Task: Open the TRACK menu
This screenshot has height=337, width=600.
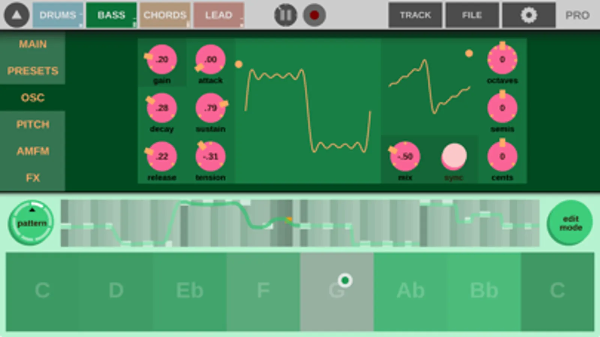Action: click(x=415, y=15)
